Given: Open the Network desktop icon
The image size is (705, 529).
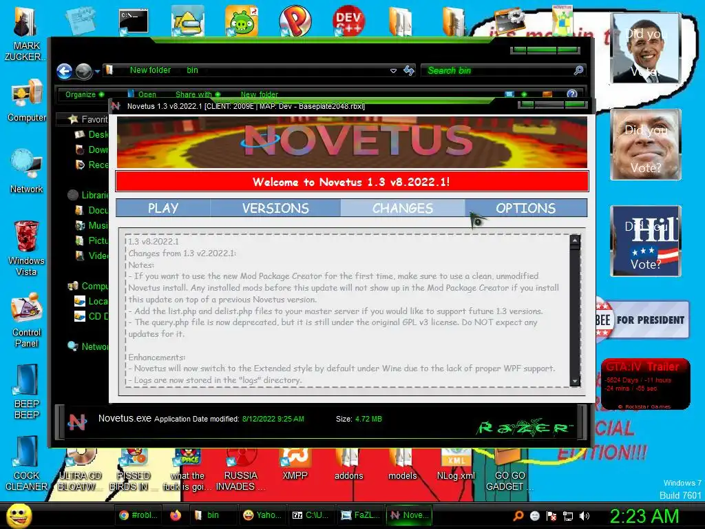Looking at the screenshot, I should pos(26,172).
